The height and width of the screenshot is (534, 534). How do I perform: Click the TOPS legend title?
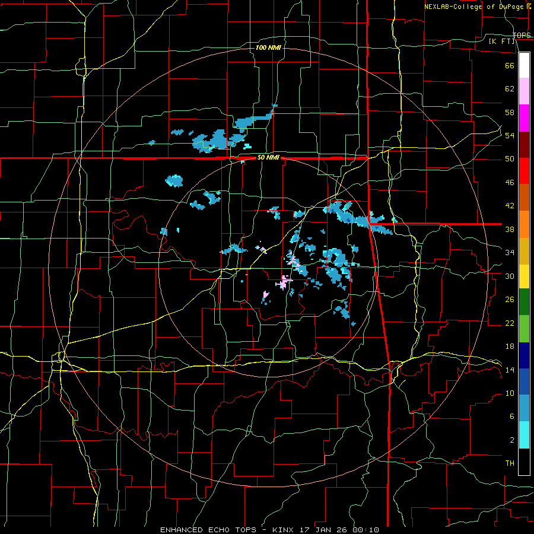(522, 35)
